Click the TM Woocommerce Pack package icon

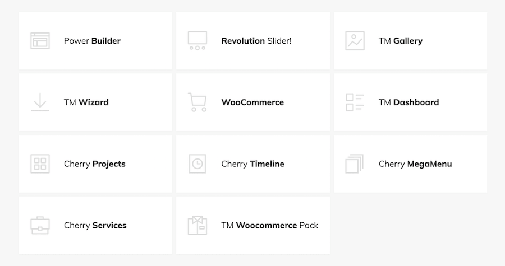click(x=198, y=226)
